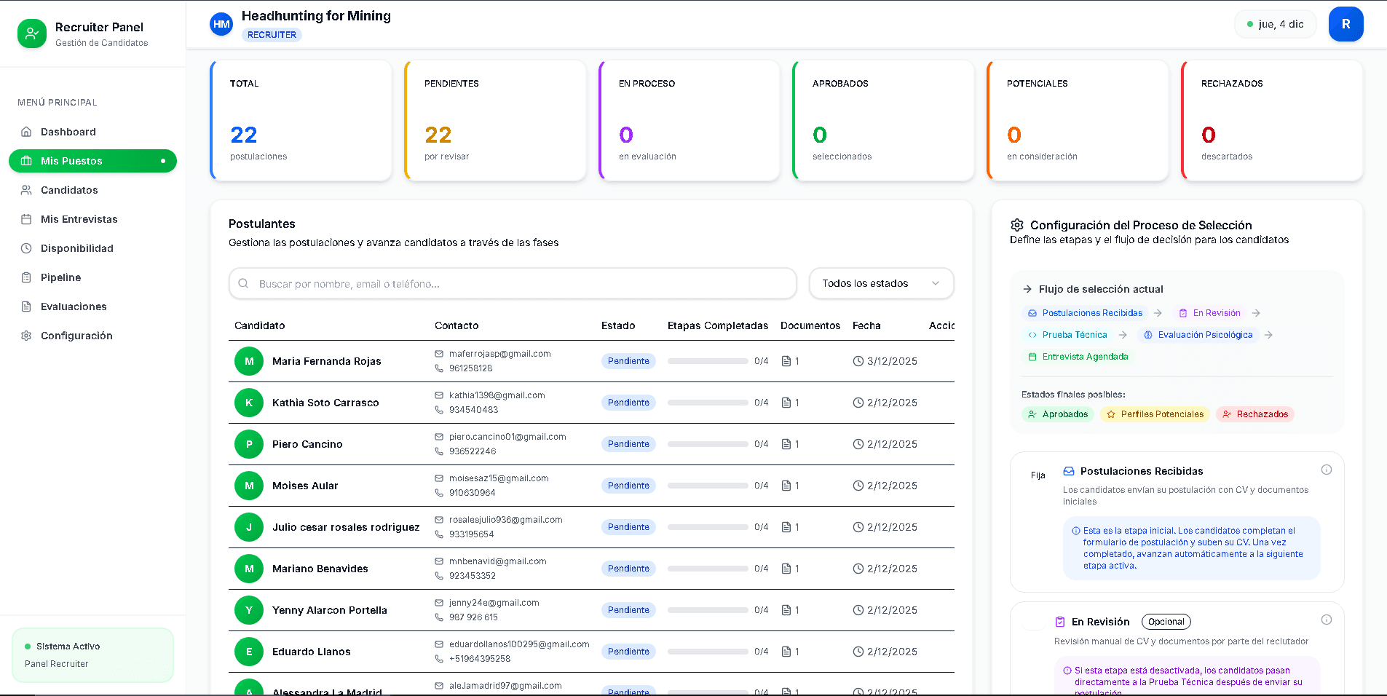Screen dimensions: 1387x696
Task: Go to Pipeline in the main menu
Action: (60, 277)
